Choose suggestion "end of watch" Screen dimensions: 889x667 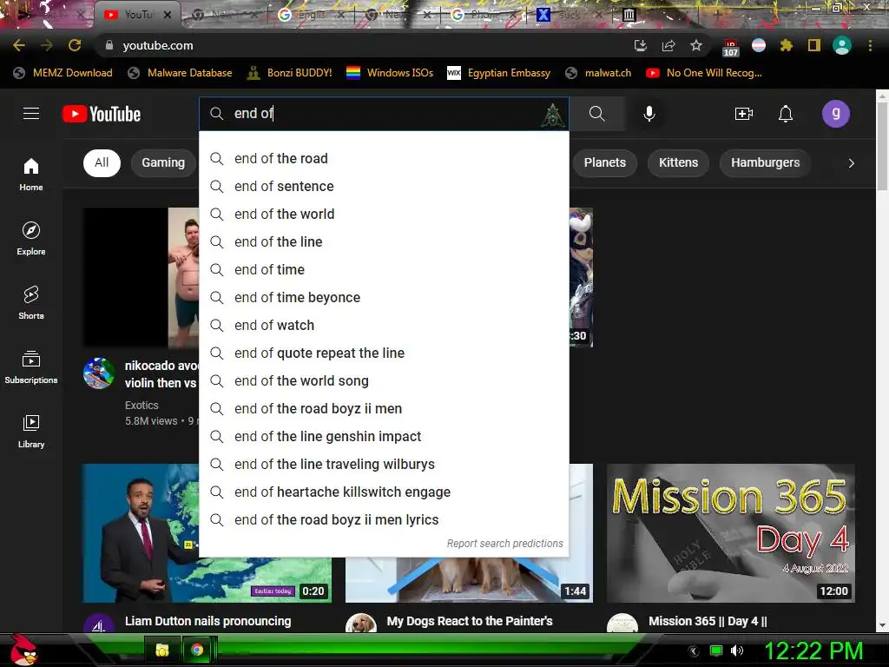point(384,325)
